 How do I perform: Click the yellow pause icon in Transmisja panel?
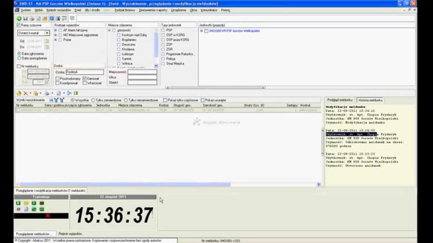pyautogui.click(x=26, y=203)
